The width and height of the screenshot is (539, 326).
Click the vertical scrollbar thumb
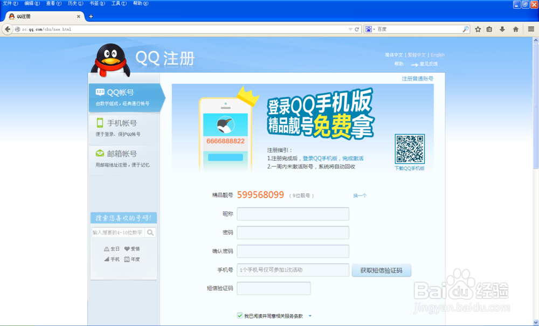pos(536,106)
